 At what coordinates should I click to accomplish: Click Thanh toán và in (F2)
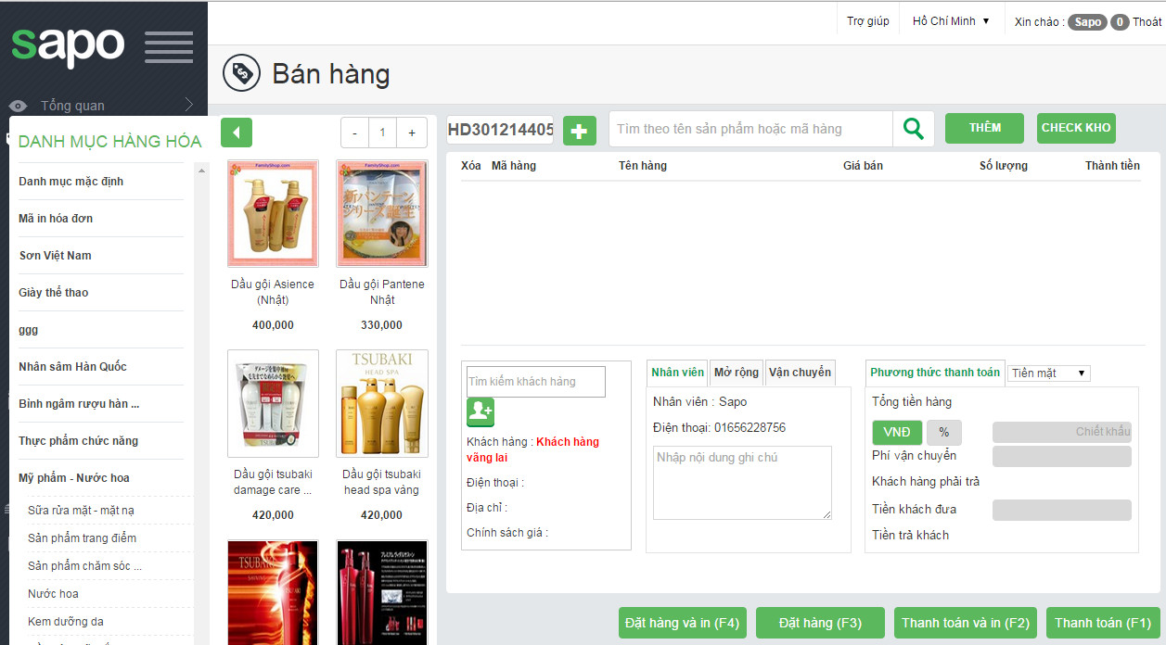pos(966,623)
